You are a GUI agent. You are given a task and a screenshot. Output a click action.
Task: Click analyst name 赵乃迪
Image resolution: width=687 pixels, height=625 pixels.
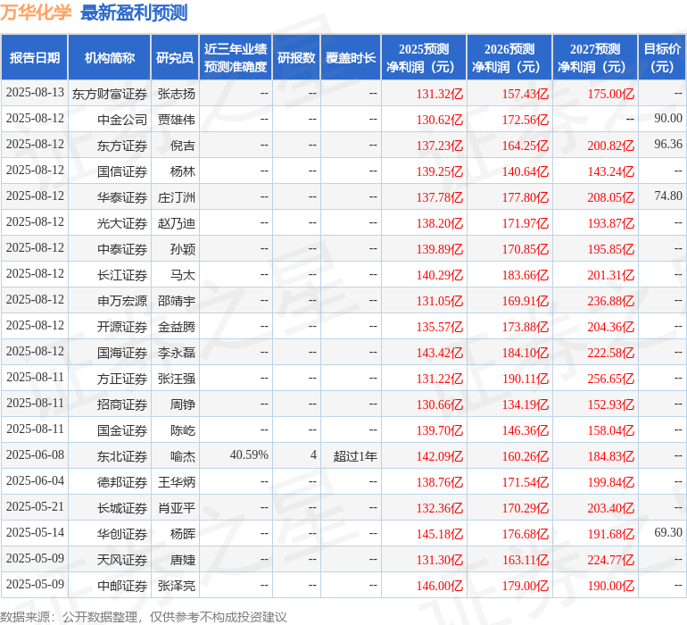(176, 223)
